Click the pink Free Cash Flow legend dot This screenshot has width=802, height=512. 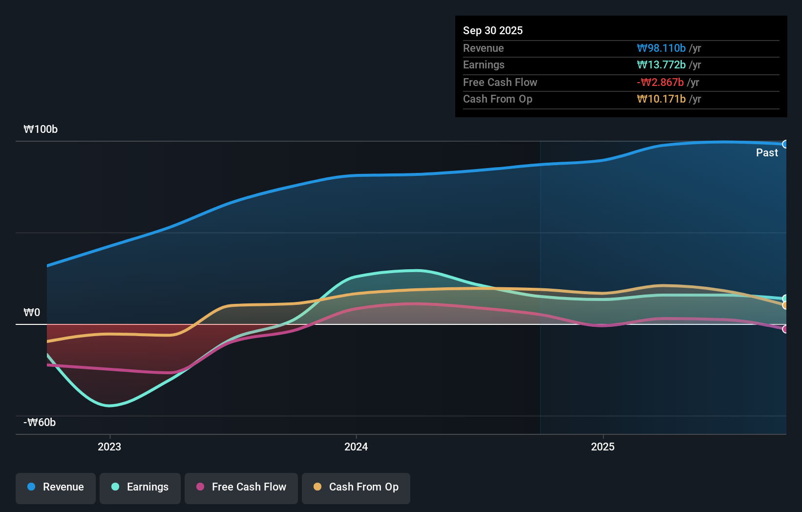click(200, 487)
